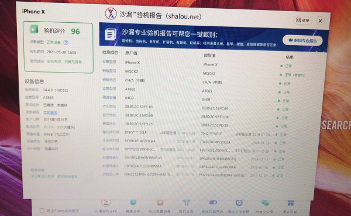Open 耳机检测 earphone detection tool
The width and height of the screenshot is (351, 216).
pos(186,203)
